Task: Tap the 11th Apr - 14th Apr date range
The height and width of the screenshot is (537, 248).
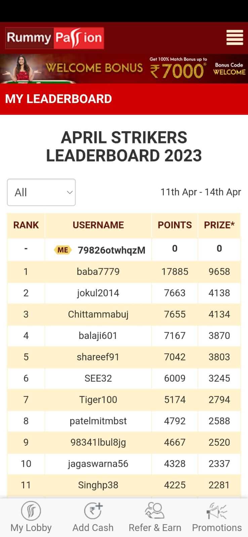Action: pyautogui.click(x=201, y=192)
